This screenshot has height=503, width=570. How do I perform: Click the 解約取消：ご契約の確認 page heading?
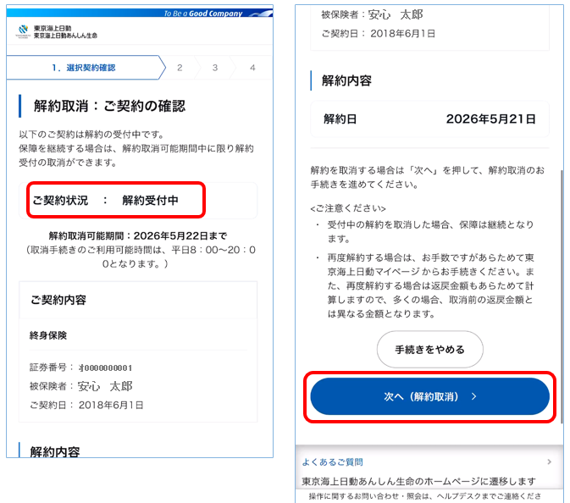(108, 106)
